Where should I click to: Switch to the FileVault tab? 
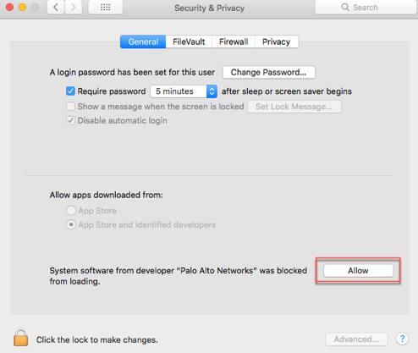point(189,41)
